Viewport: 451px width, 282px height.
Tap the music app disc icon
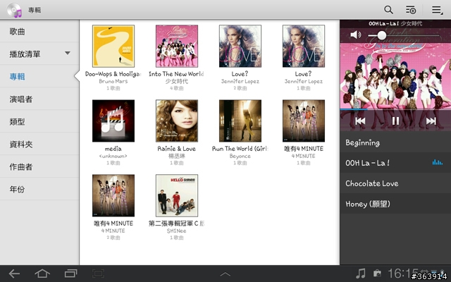(14, 10)
